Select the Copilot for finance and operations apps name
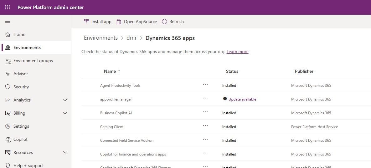Screen dimensions: 371x168 point(133,154)
